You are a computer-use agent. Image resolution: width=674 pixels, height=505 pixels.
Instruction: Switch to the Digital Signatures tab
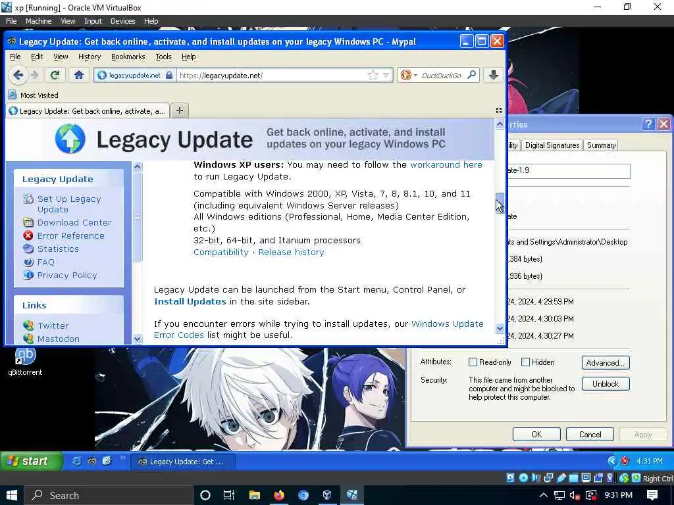(x=552, y=145)
